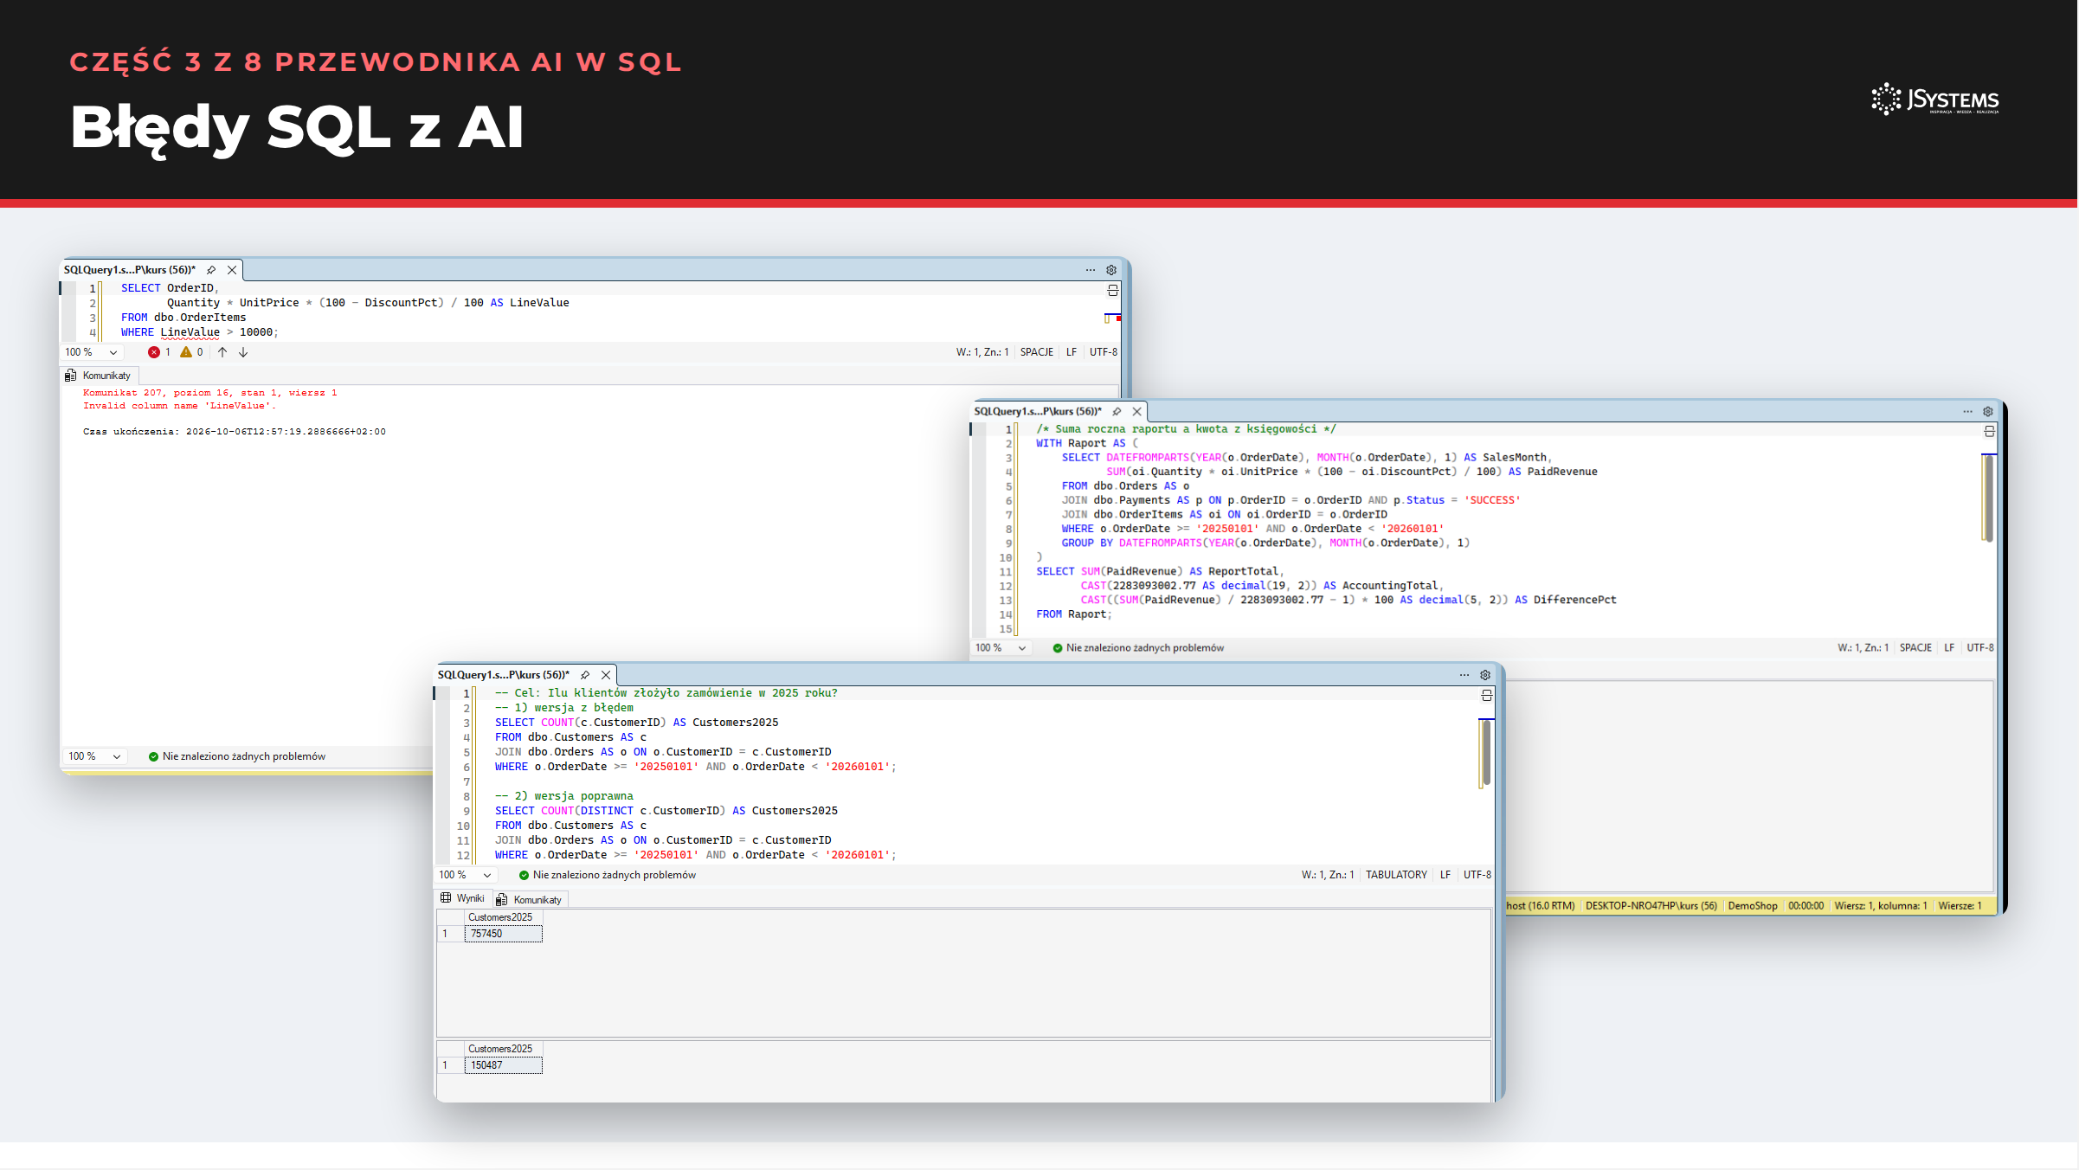
Task: Click the red error count icon showing 1
Action: (x=154, y=352)
